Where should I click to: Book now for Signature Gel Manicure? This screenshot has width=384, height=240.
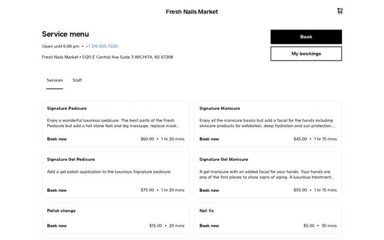pyautogui.click(x=209, y=190)
